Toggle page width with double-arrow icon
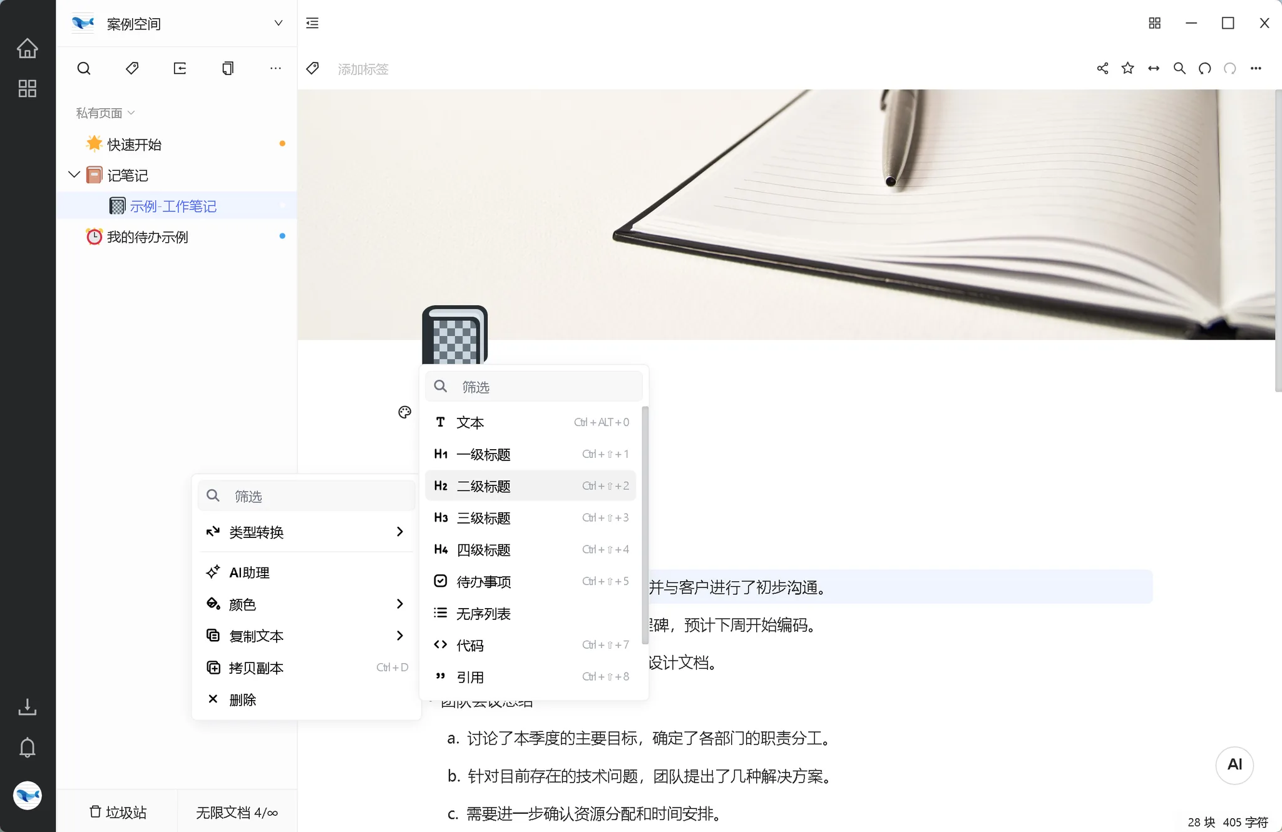The height and width of the screenshot is (832, 1282). tap(1154, 68)
